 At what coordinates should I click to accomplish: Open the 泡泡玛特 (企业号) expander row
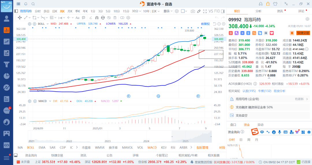pyautogui.click(x=269, y=99)
